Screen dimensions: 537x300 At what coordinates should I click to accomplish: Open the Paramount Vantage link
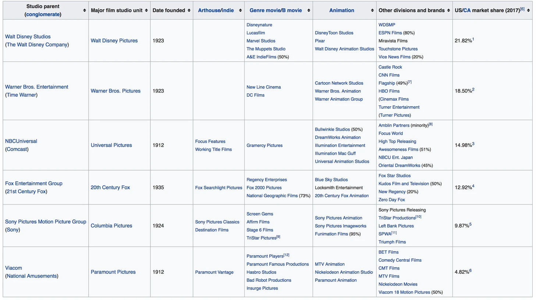coord(214,272)
